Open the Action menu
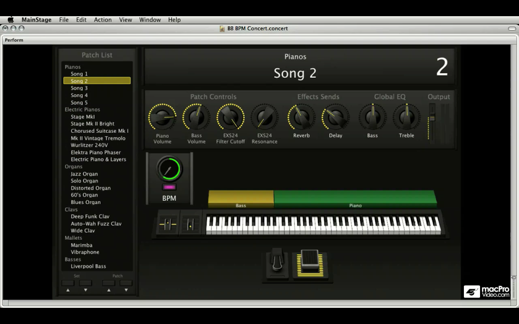The image size is (519, 324). pyautogui.click(x=103, y=20)
